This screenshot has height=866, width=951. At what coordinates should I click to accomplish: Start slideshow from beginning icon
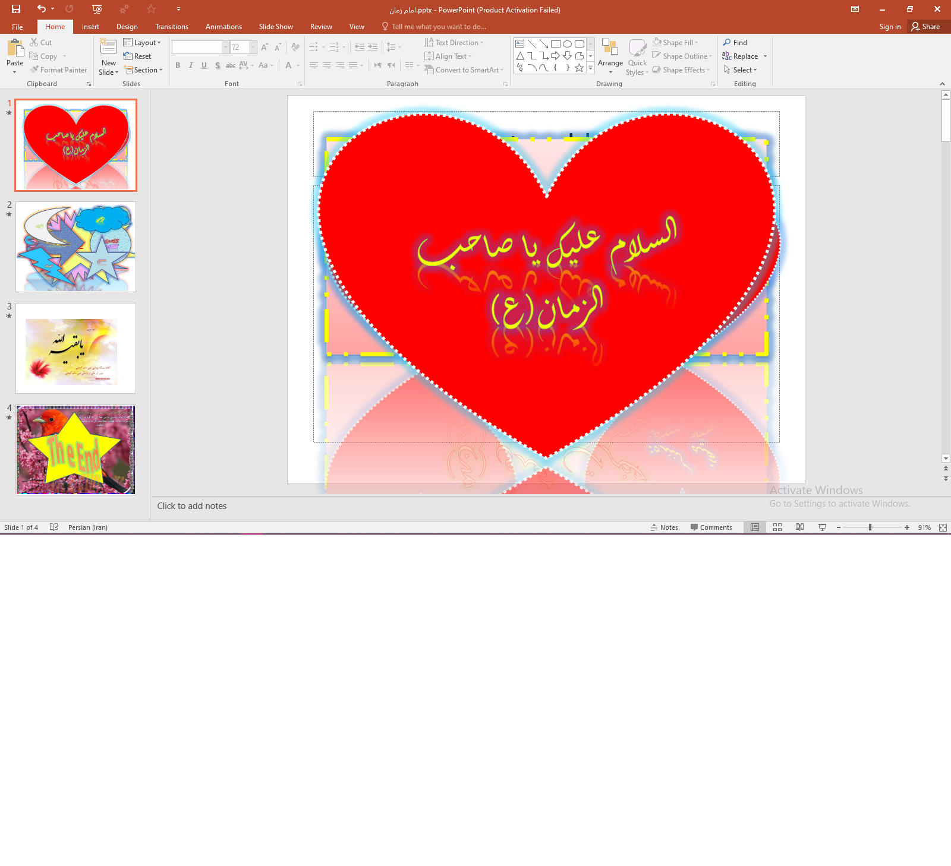[x=97, y=9]
